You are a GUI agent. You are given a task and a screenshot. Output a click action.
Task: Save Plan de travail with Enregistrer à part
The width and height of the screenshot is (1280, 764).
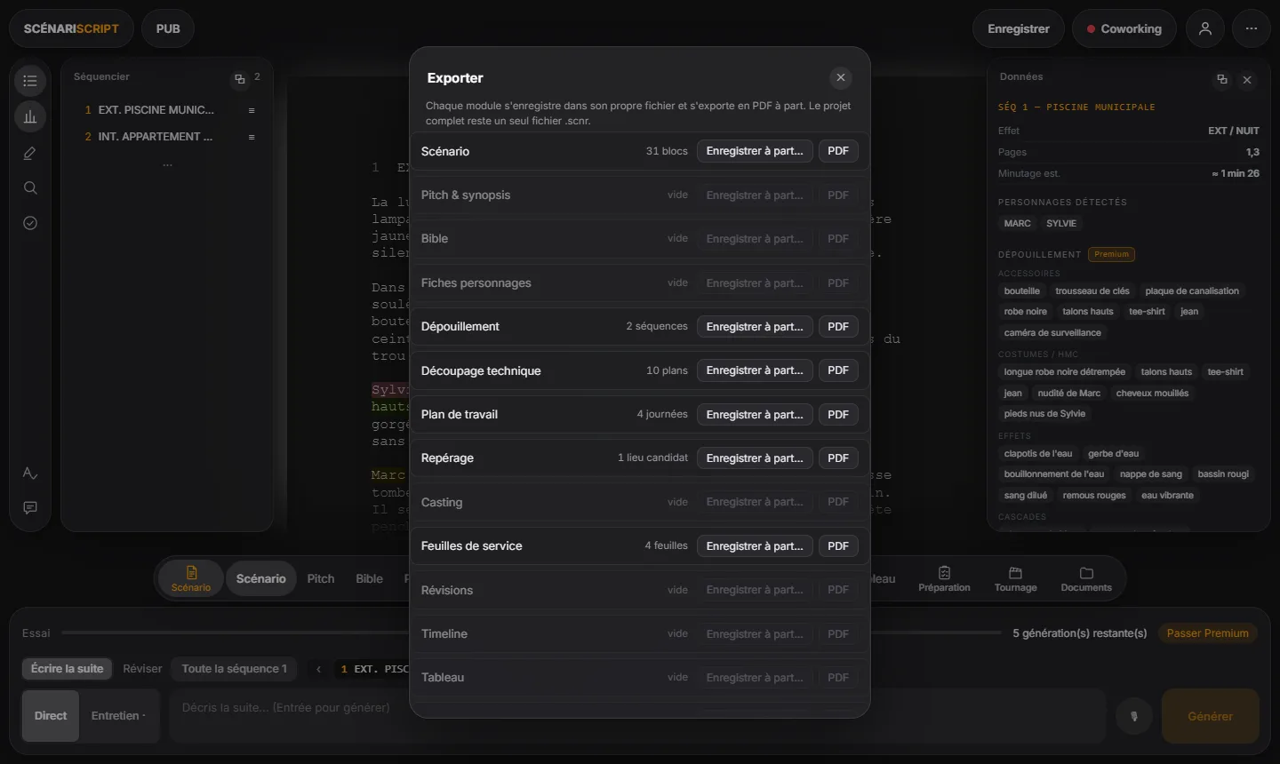tap(755, 415)
